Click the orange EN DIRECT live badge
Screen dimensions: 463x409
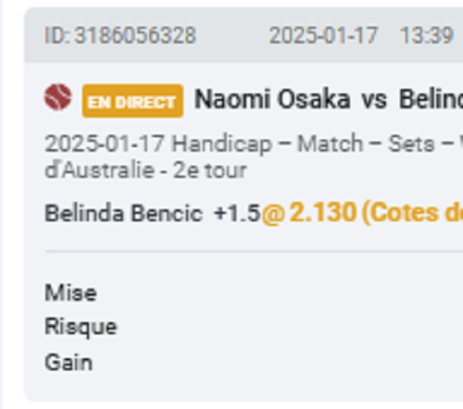[x=132, y=101]
